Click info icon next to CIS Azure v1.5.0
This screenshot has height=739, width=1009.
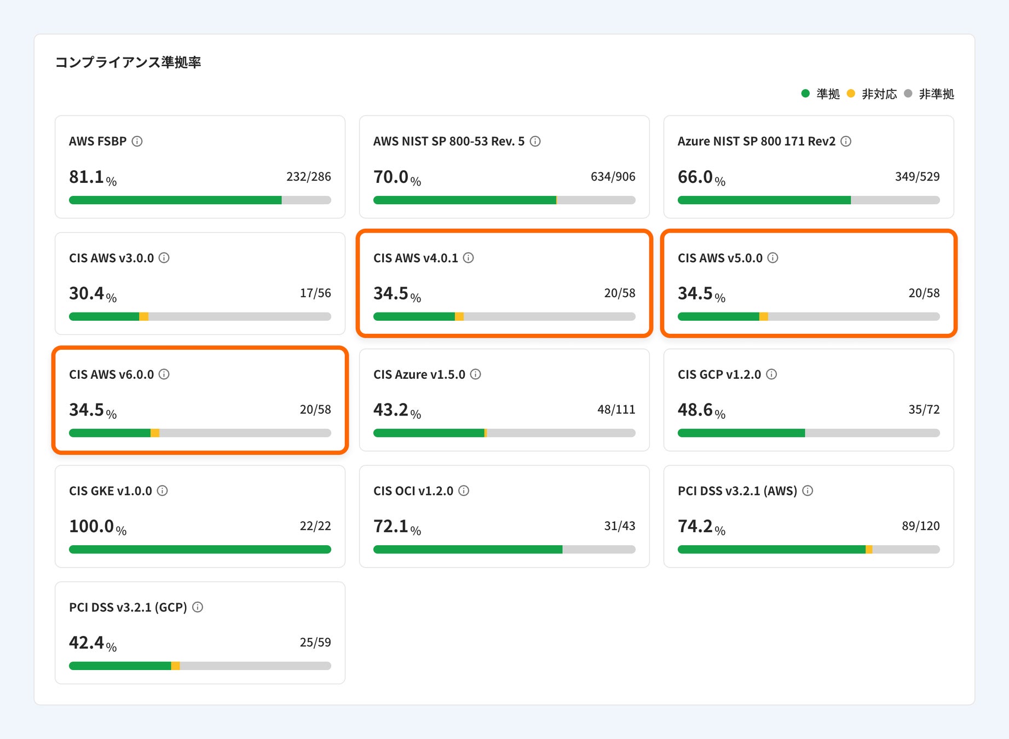pyautogui.click(x=476, y=374)
